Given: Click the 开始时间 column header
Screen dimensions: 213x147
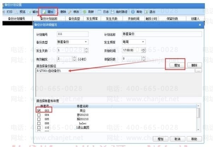Looking at the screenshot, I should coord(134,19).
